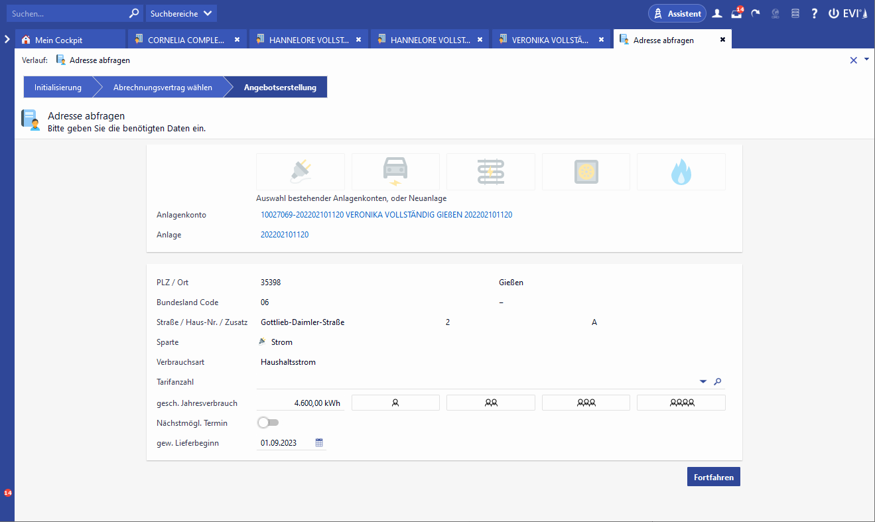Click the user profile icon
Image resolution: width=875 pixels, height=522 pixels.
pos(717,13)
